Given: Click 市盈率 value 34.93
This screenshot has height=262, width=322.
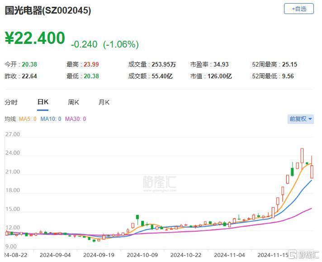Looking at the screenshot, I should [x=221, y=64].
